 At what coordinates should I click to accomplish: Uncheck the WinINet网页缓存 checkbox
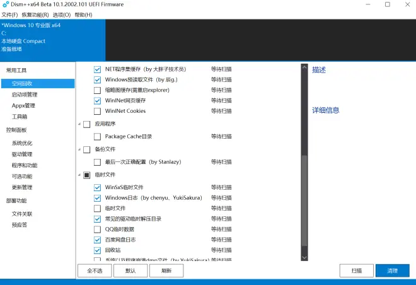pyautogui.click(x=97, y=101)
